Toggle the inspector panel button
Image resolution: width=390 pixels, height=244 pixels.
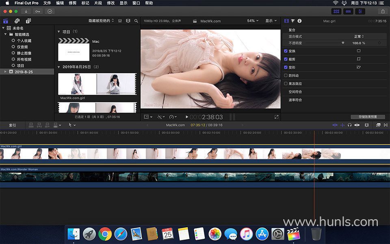pos(360,11)
